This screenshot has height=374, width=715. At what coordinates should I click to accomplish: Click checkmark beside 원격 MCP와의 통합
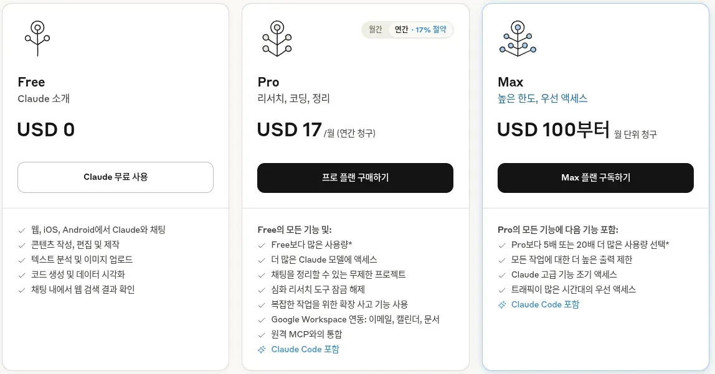tap(262, 335)
